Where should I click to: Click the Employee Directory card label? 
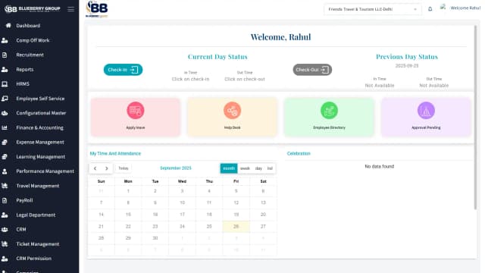[329, 127]
